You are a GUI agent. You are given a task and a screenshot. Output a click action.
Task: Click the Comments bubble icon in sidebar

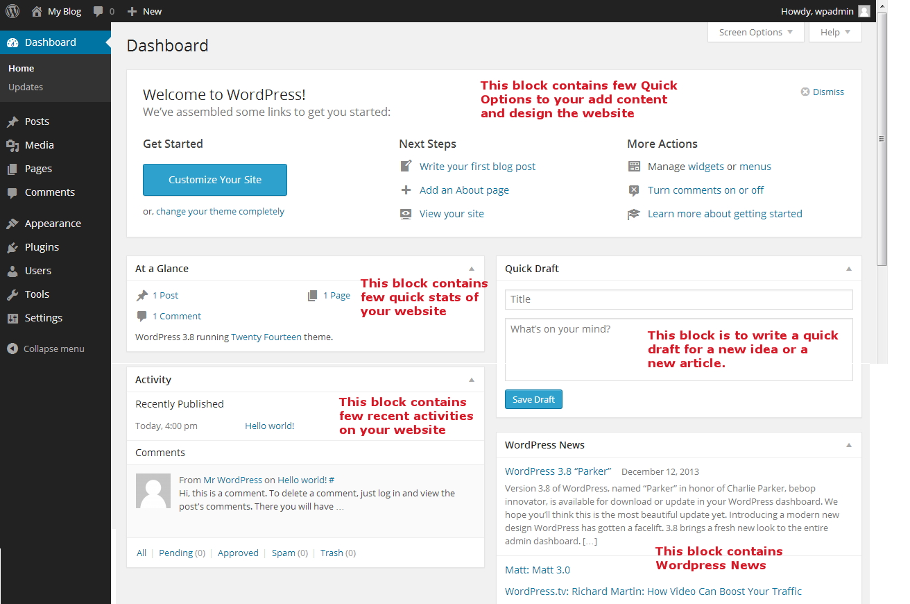12,192
